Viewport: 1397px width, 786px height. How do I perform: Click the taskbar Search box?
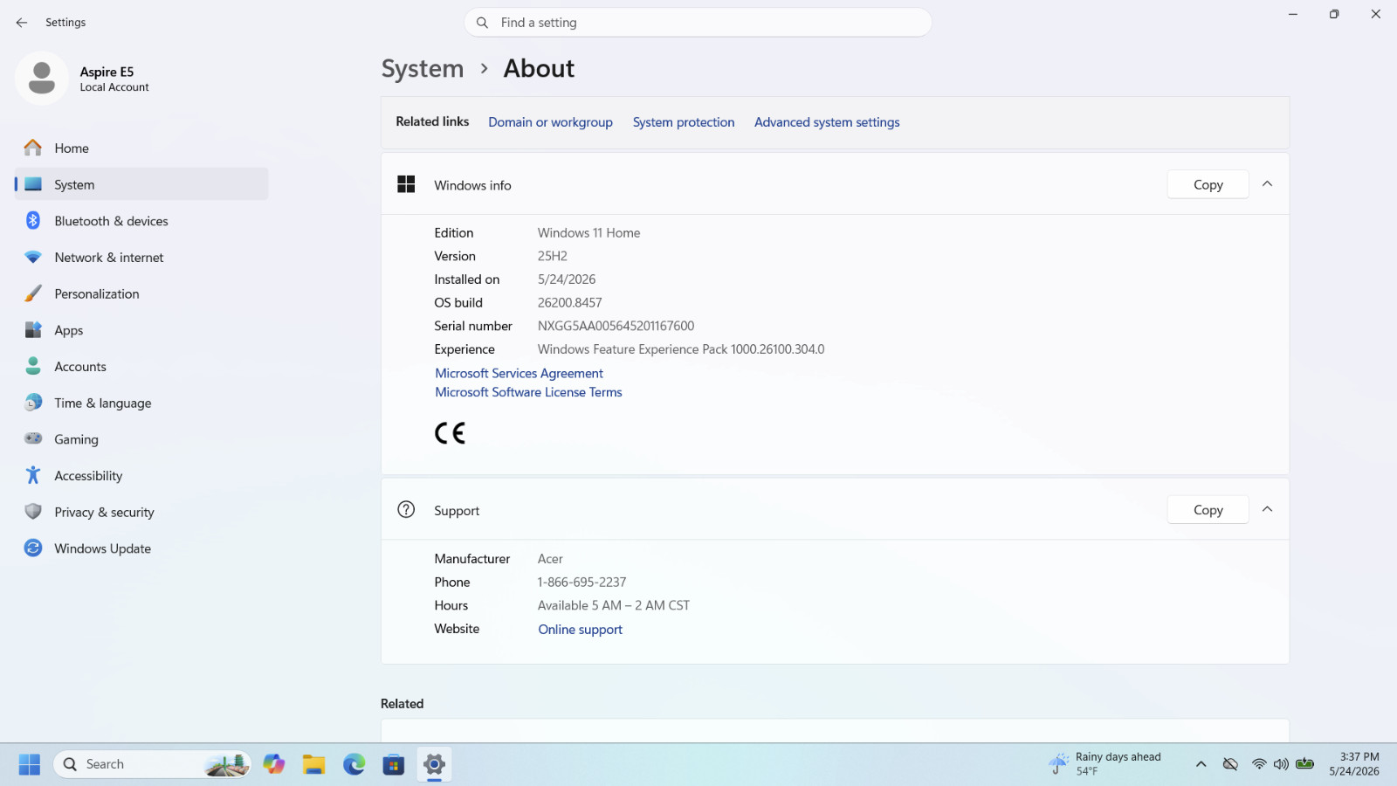tap(153, 764)
